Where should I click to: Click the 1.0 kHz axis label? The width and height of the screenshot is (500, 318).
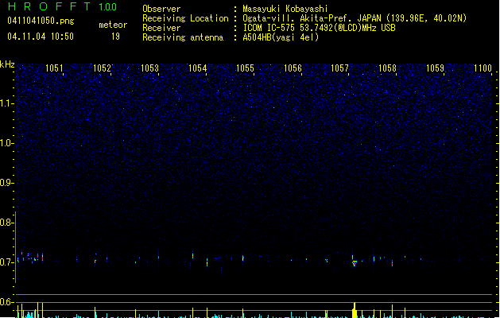(6, 143)
